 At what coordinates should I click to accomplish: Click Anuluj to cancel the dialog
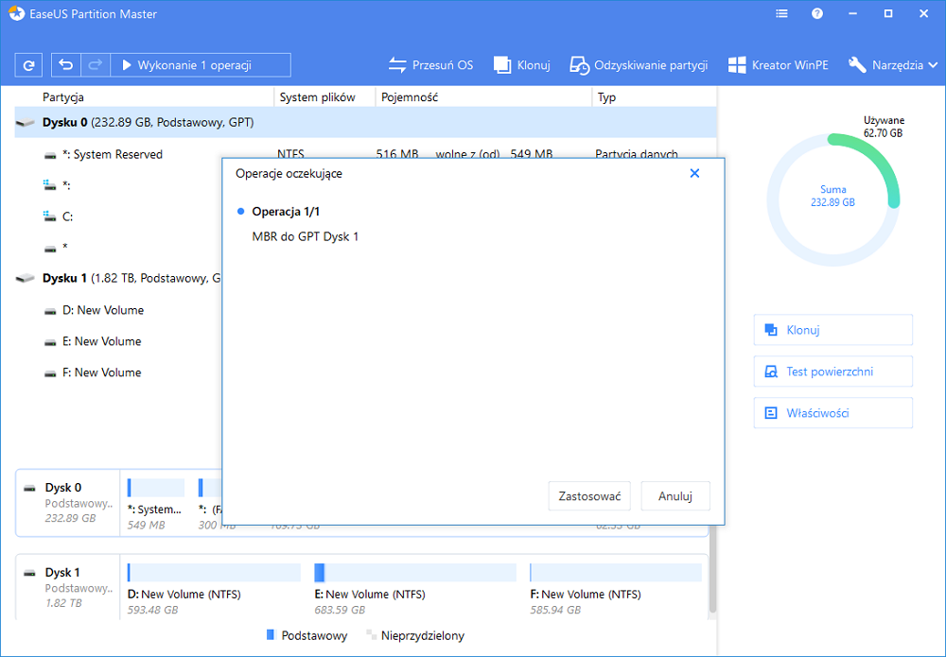(675, 496)
